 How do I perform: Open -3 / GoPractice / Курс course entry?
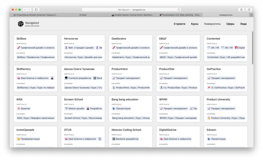(x=226, y=88)
